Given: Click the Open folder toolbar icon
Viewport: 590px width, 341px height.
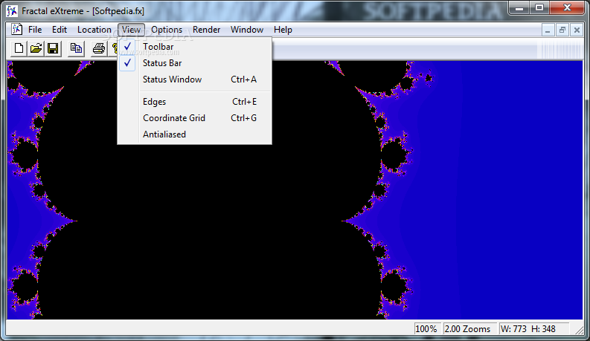Looking at the screenshot, I should click(x=36, y=48).
